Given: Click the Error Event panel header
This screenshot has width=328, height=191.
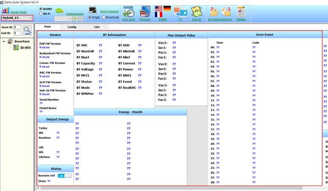Looking at the screenshot, I should coord(265,35).
